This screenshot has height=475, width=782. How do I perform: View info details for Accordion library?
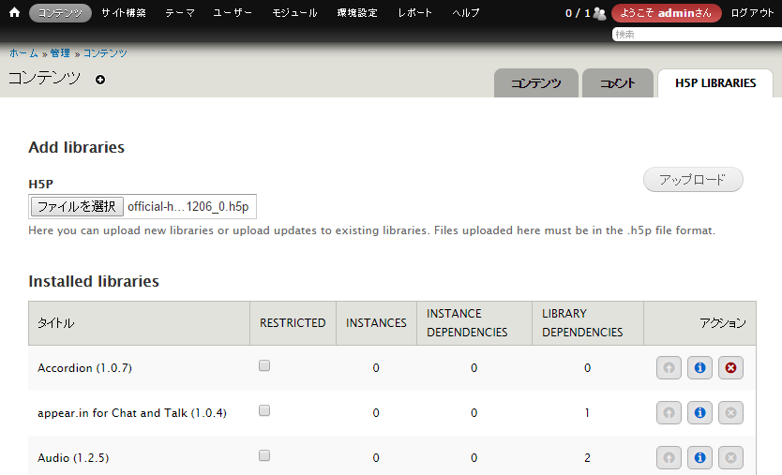[x=699, y=368]
